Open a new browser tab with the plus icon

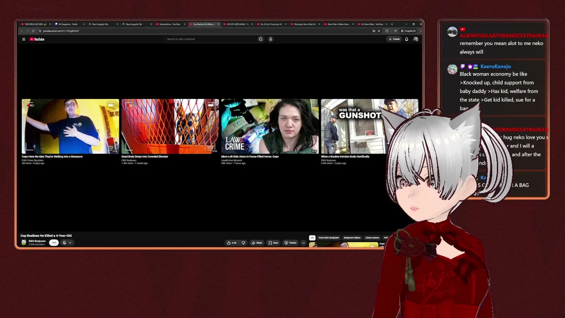392,24
